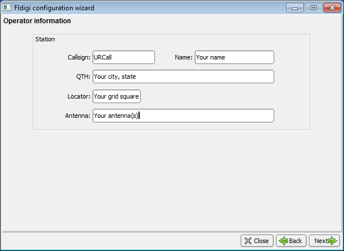
Task: Go back to the previous wizard page
Action: 291,241
